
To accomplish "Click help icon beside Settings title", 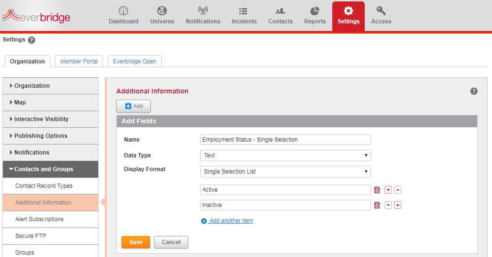I will coord(31,40).
